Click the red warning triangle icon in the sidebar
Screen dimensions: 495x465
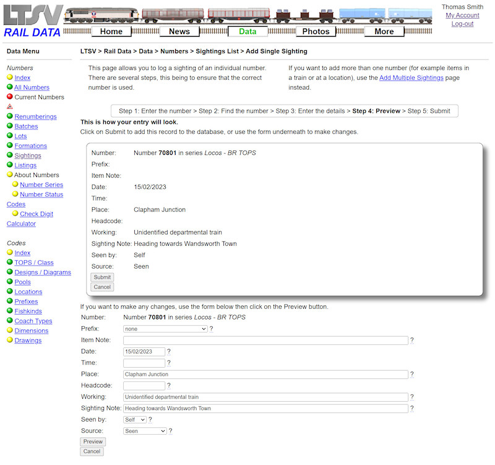(11, 106)
